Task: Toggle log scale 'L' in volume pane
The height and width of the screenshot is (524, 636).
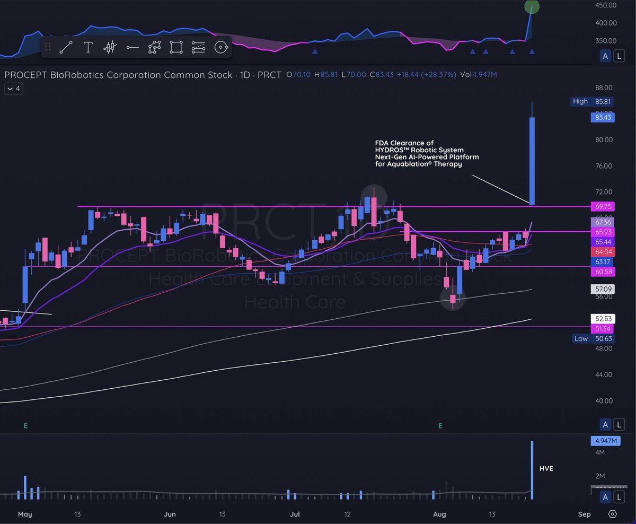Action: (x=619, y=497)
